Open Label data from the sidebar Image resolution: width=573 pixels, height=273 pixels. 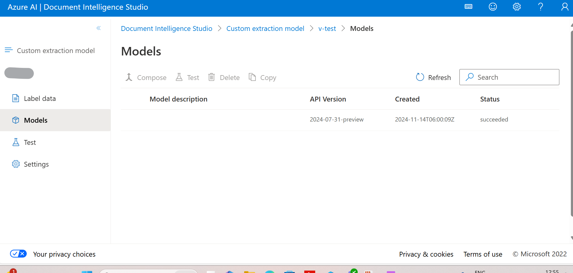coord(40,98)
